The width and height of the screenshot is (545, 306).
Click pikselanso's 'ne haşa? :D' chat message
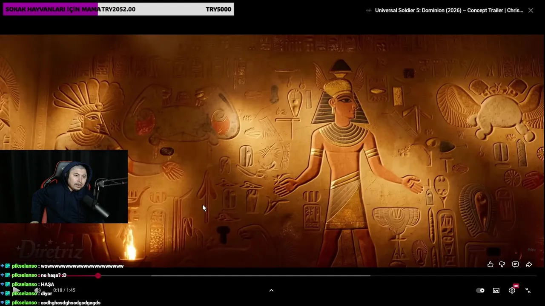tap(34, 275)
